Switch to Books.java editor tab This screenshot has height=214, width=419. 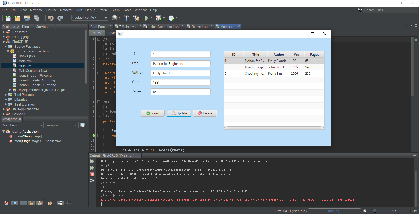tap(200, 27)
